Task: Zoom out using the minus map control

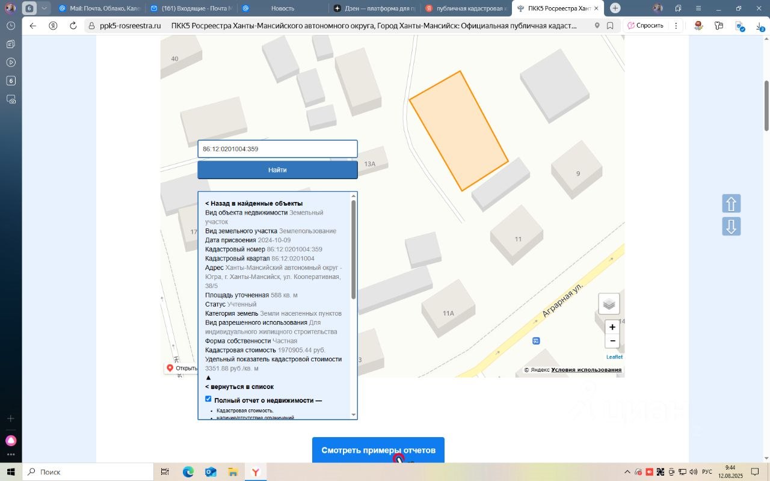Action: pyautogui.click(x=612, y=341)
